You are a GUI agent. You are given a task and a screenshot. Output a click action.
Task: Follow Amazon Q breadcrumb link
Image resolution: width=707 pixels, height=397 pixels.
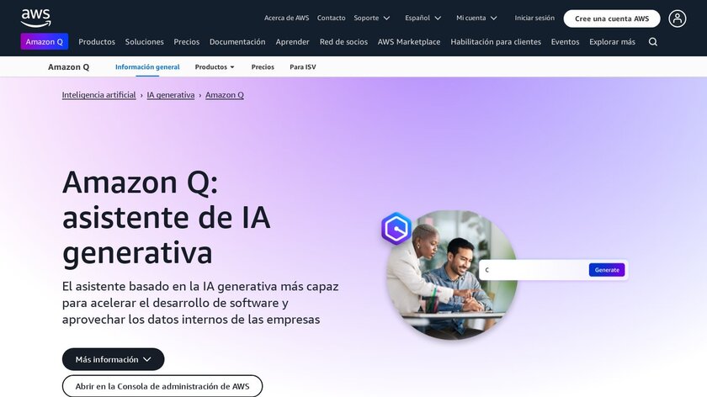[225, 95]
